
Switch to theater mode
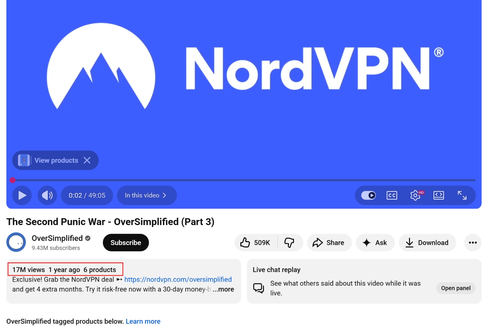[439, 195]
